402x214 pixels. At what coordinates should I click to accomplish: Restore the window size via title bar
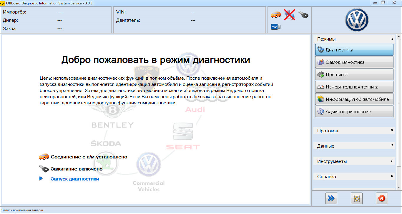pyautogui.click(x=383, y=2)
